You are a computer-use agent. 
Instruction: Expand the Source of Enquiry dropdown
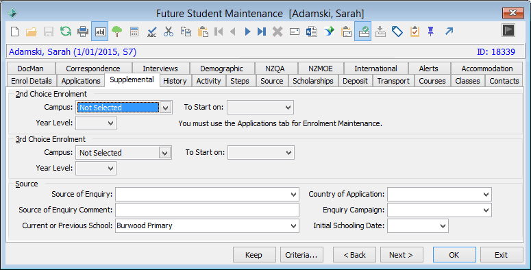pyautogui.click(x=293, y=195)
